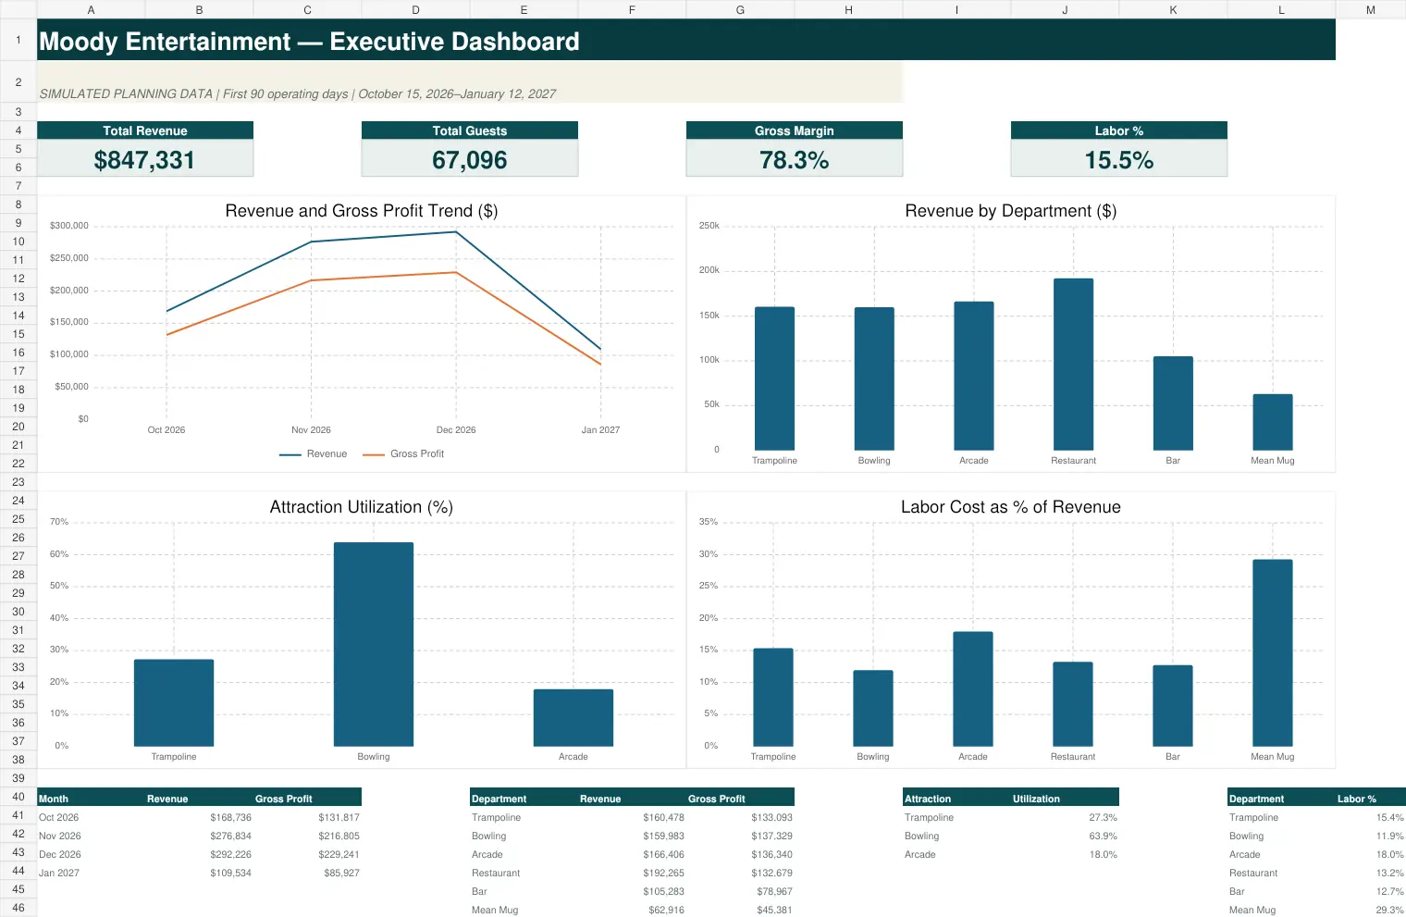
Task: Click the Trampoline bar in the Revenue by Department chart
Action: pyautogui.click(x=774, y=378)
